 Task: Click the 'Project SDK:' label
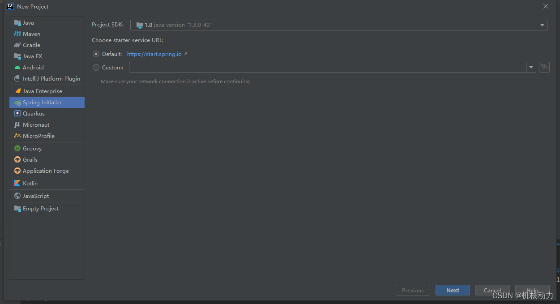[x=108, y=25]
